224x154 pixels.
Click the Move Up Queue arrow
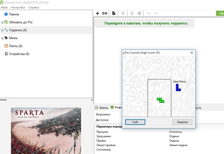pyautogui.click(x=149, y=13)
